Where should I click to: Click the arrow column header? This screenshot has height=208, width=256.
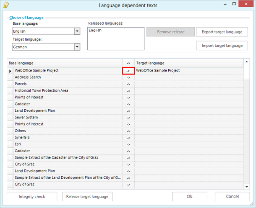pos(128,63)
